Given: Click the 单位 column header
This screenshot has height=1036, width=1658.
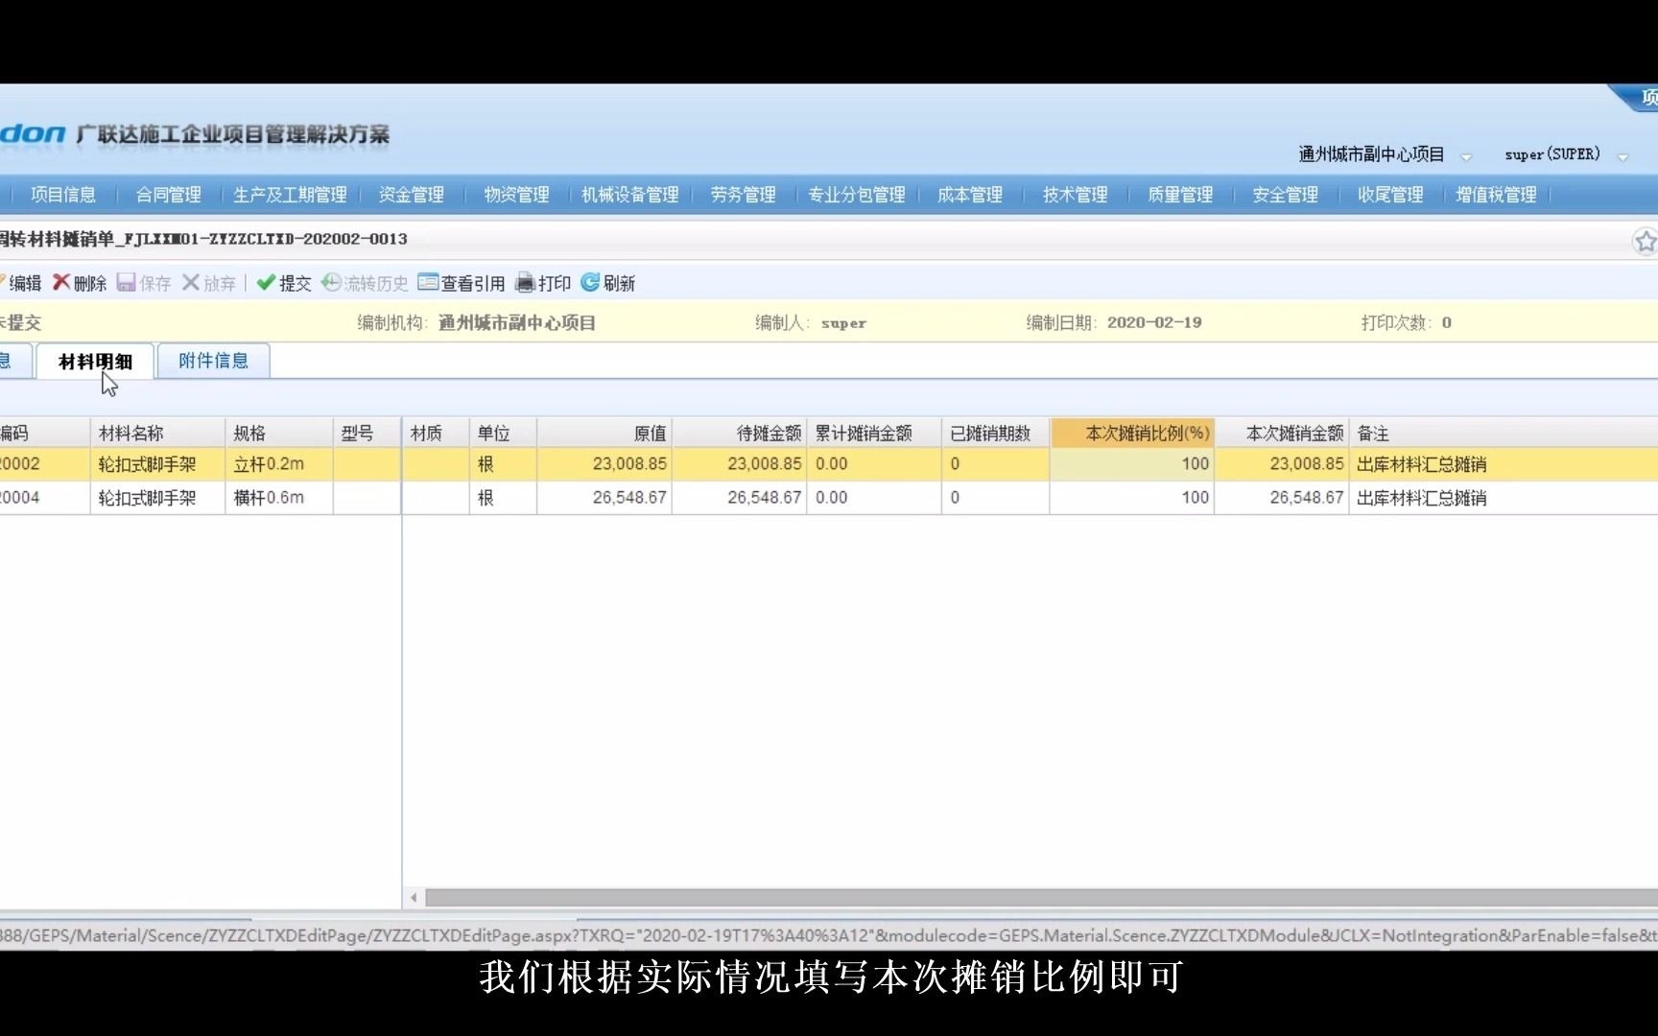Looking at the screenshot, I should (503, 434).
